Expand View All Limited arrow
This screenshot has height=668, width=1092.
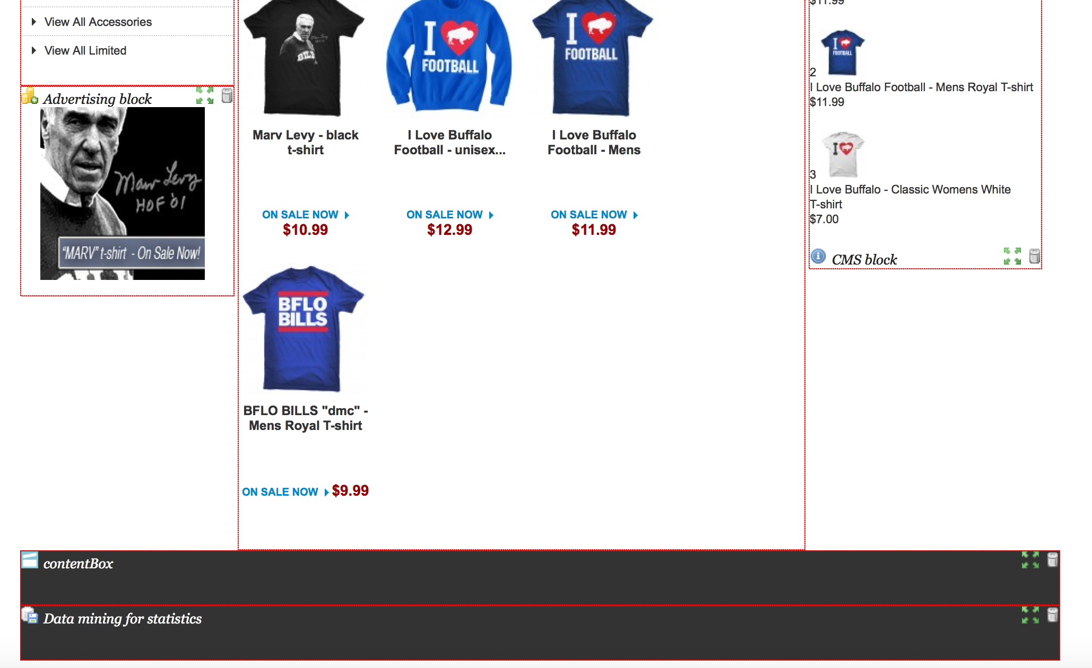[34, 50]
